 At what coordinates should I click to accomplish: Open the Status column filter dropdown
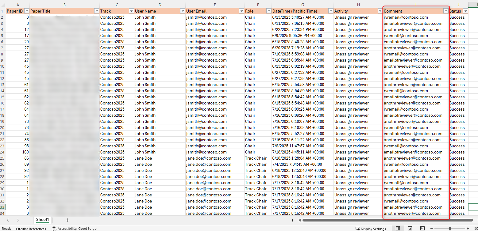pos(466,11)
